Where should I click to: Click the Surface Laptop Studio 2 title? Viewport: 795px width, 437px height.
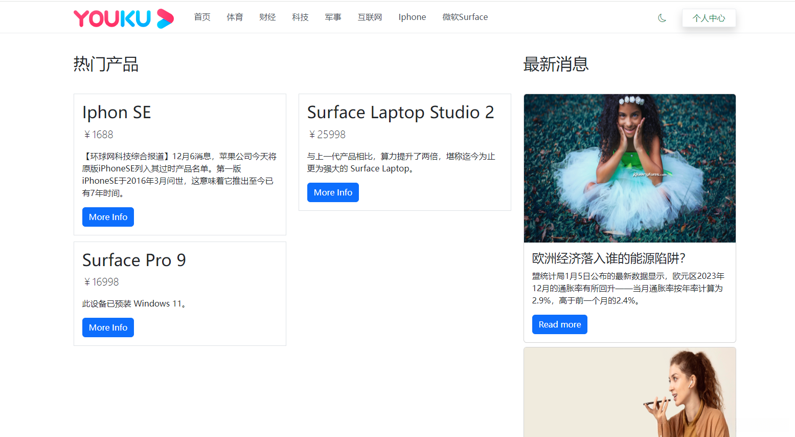coord(401,113)
